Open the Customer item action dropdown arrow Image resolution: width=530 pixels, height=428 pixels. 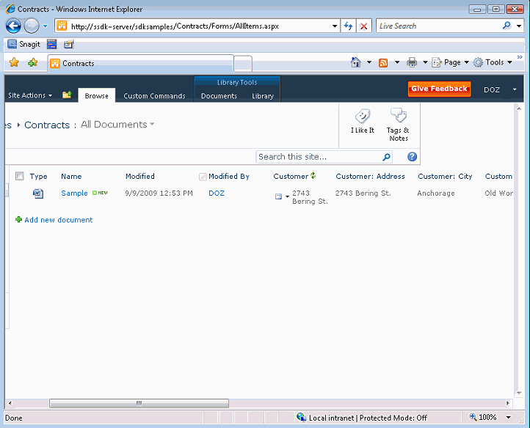point(287,197)
